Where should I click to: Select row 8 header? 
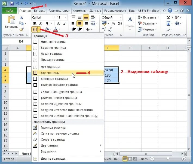(x=5, y=92)
